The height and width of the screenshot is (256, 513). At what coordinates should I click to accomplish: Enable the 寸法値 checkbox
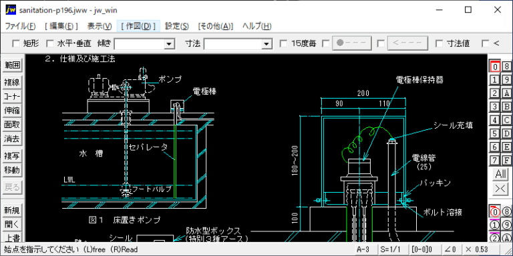pyautogui.click(x=440, y=43)
